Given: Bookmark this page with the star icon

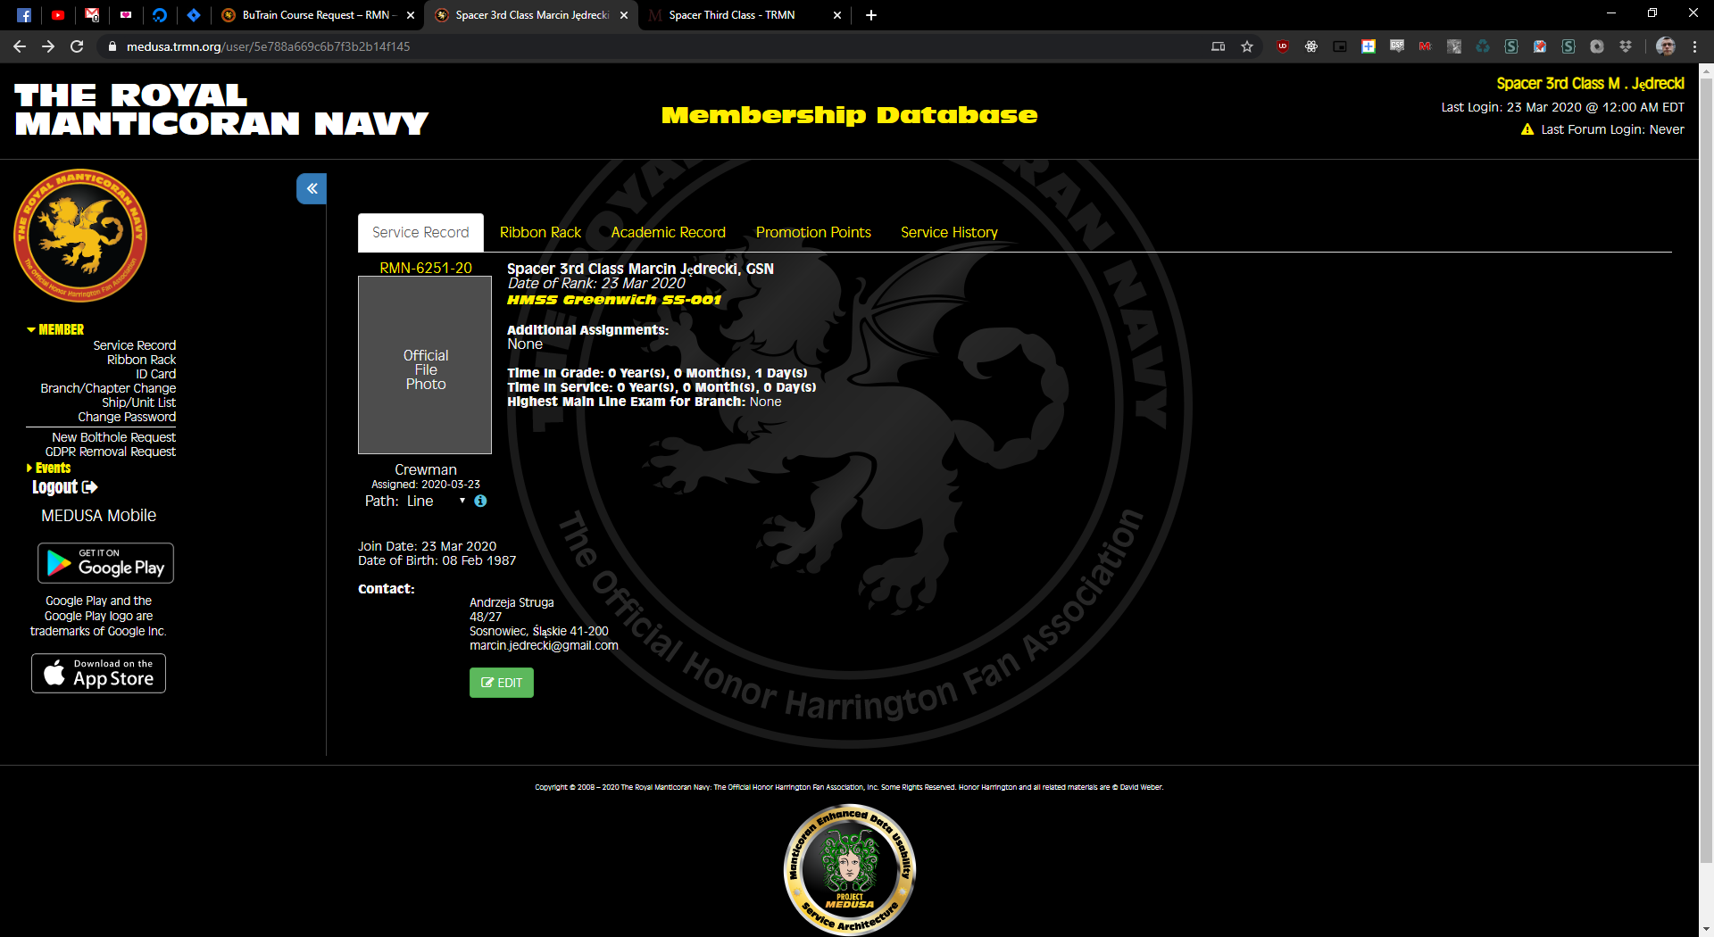Looking at the screenshot, I should (x=1247, y=46).
